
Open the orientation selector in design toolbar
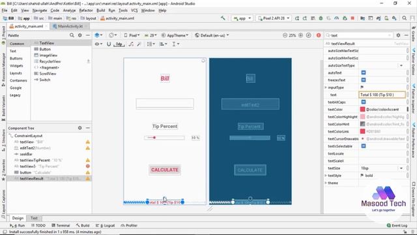(113, 35)
